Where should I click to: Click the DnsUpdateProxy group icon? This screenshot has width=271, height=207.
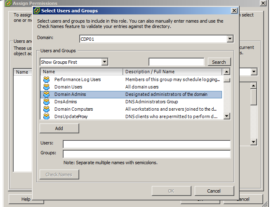click(x=47, y=116)
